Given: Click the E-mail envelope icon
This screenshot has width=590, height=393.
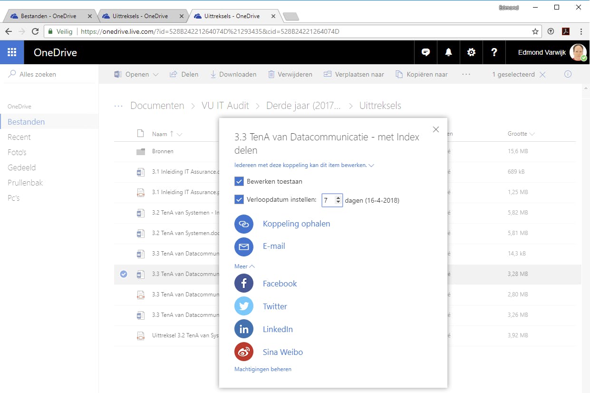Looking at the screenshot, I should point(244,246).
